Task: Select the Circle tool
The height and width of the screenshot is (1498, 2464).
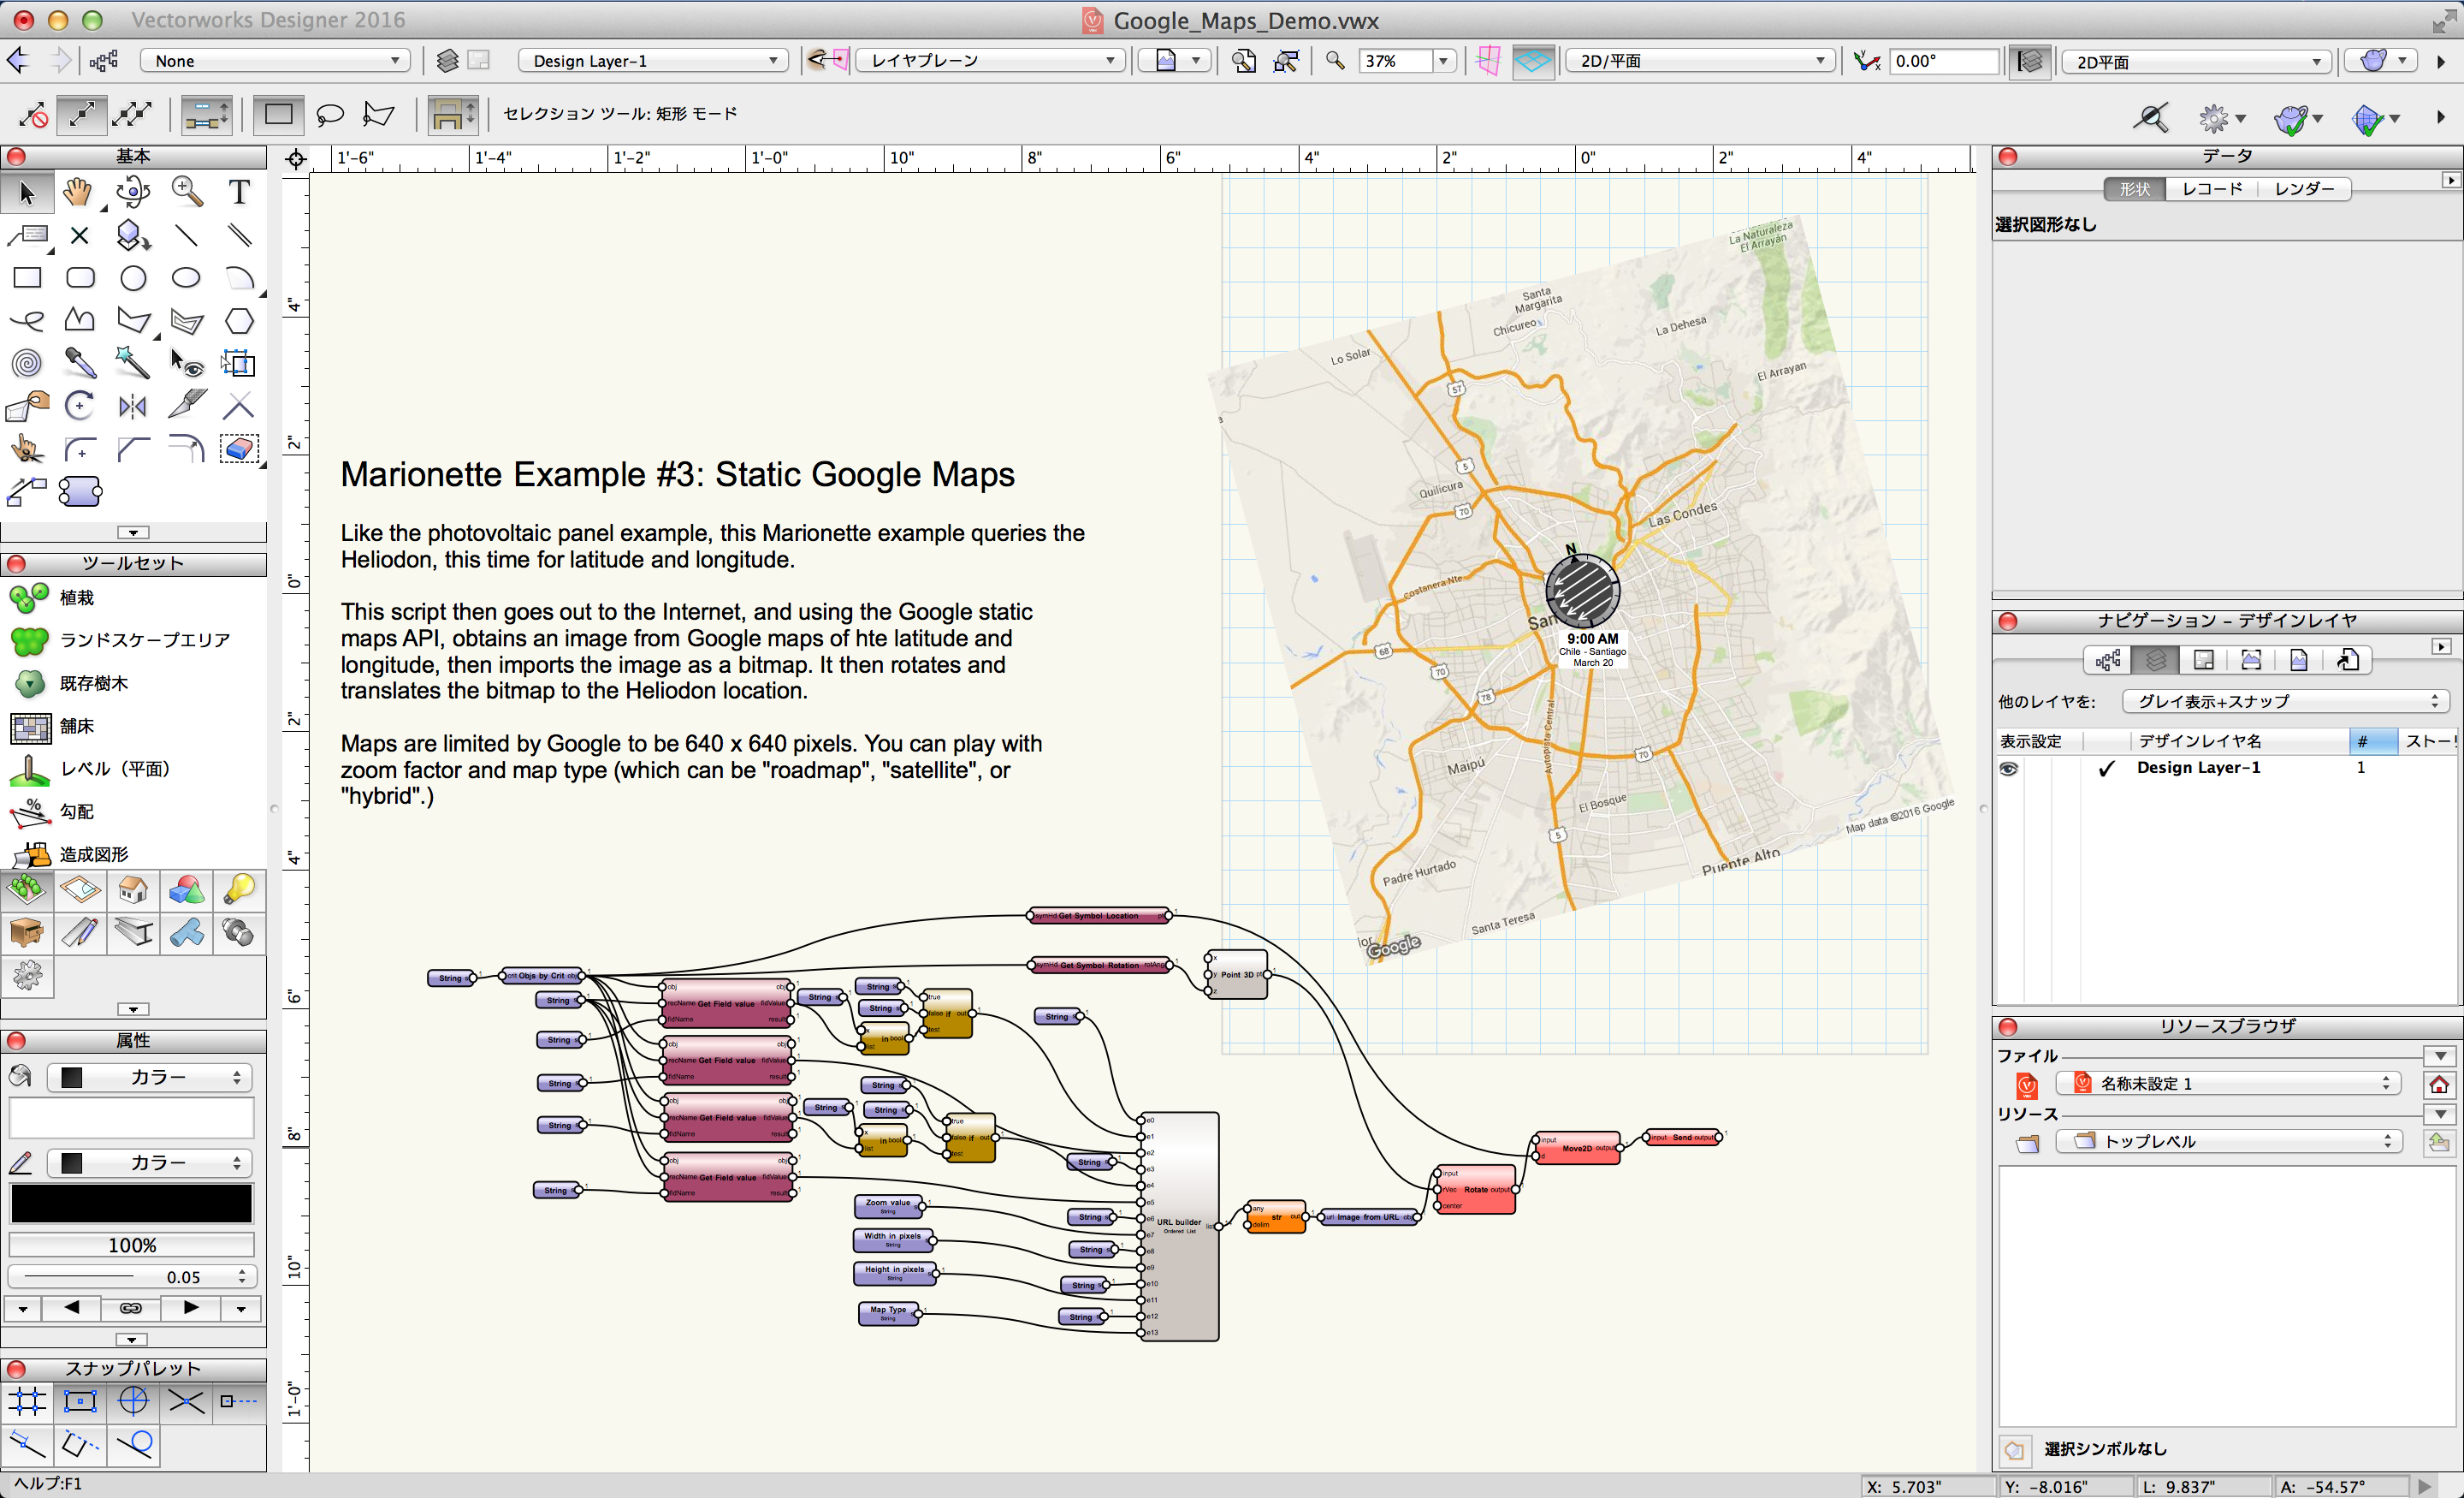Action: [x=133, y=278]
